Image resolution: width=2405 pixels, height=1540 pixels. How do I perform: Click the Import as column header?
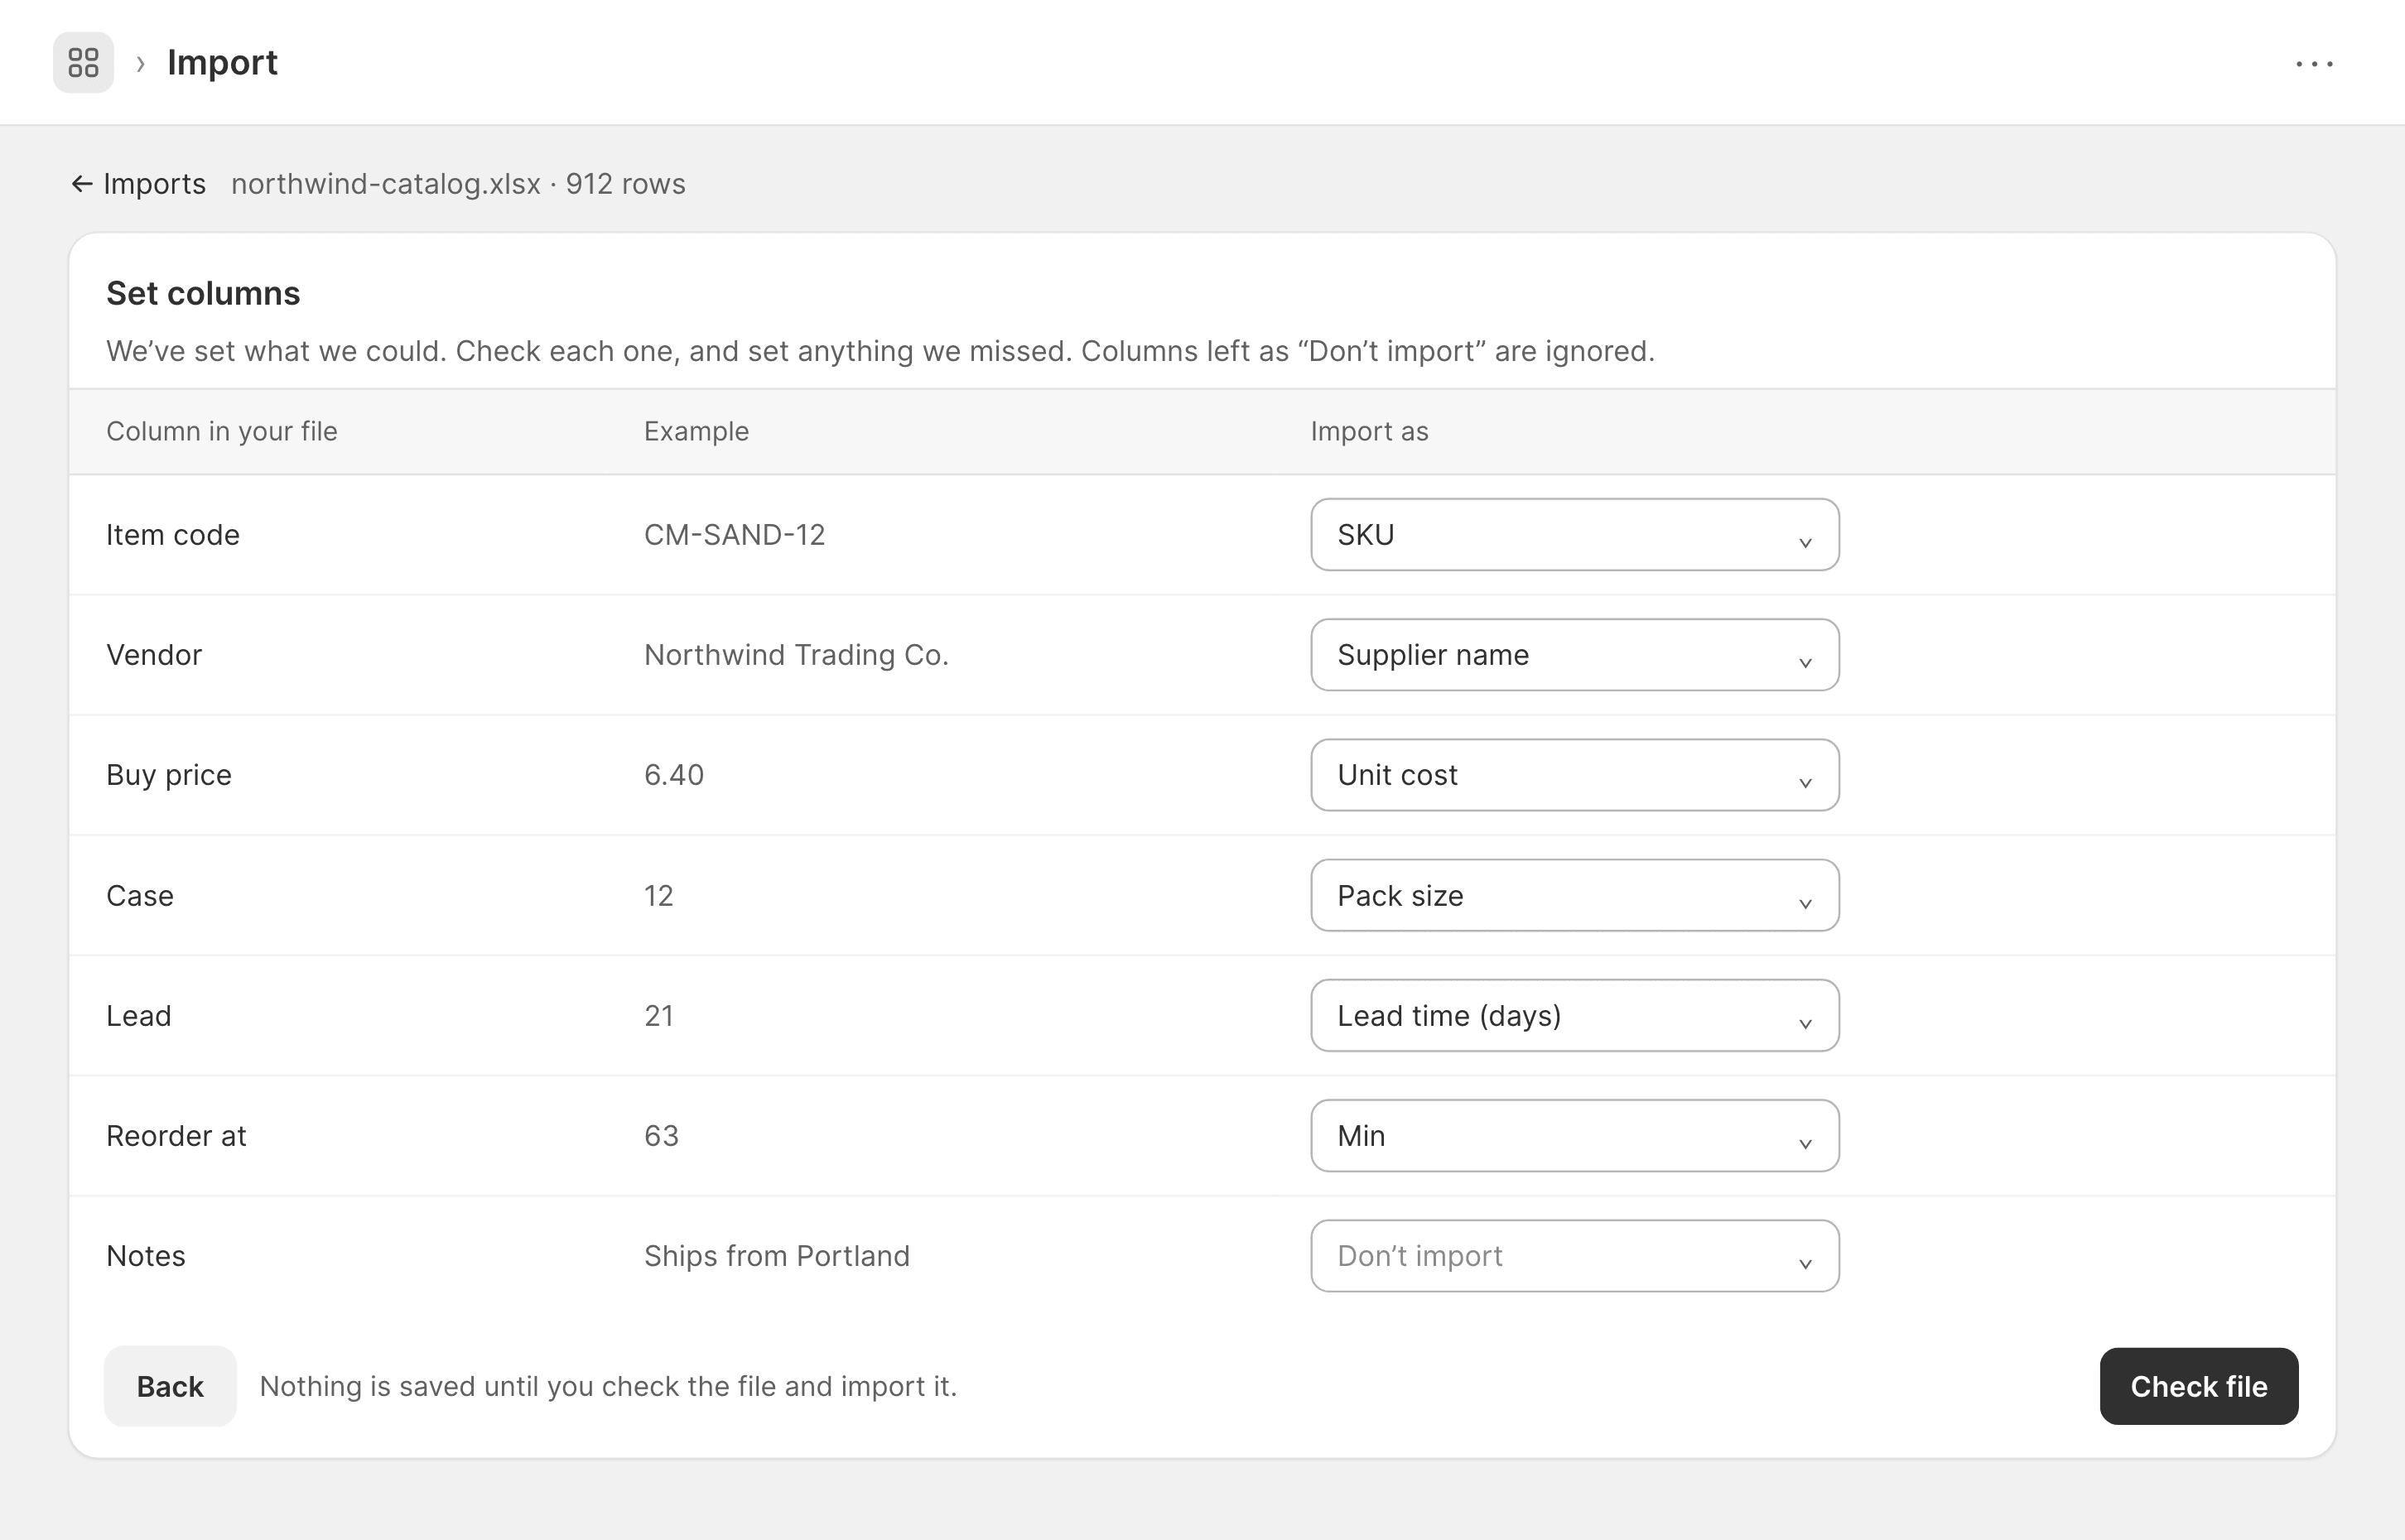1369,431
